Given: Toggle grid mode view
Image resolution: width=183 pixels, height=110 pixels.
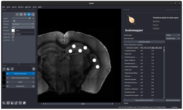Looking at the screenshot, I should point(20,103).
